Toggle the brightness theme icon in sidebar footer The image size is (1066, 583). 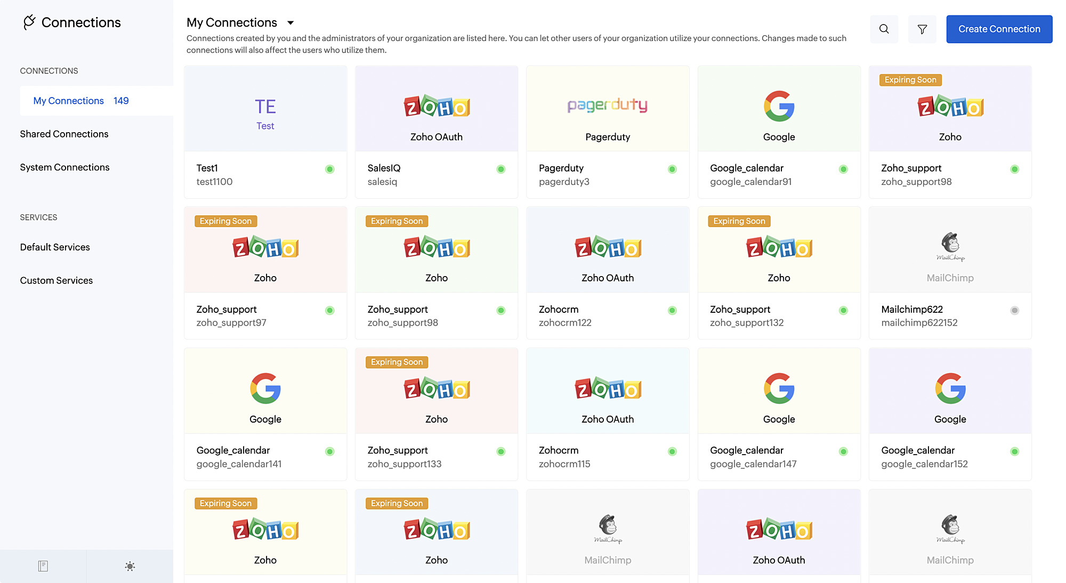pos(130,566)
